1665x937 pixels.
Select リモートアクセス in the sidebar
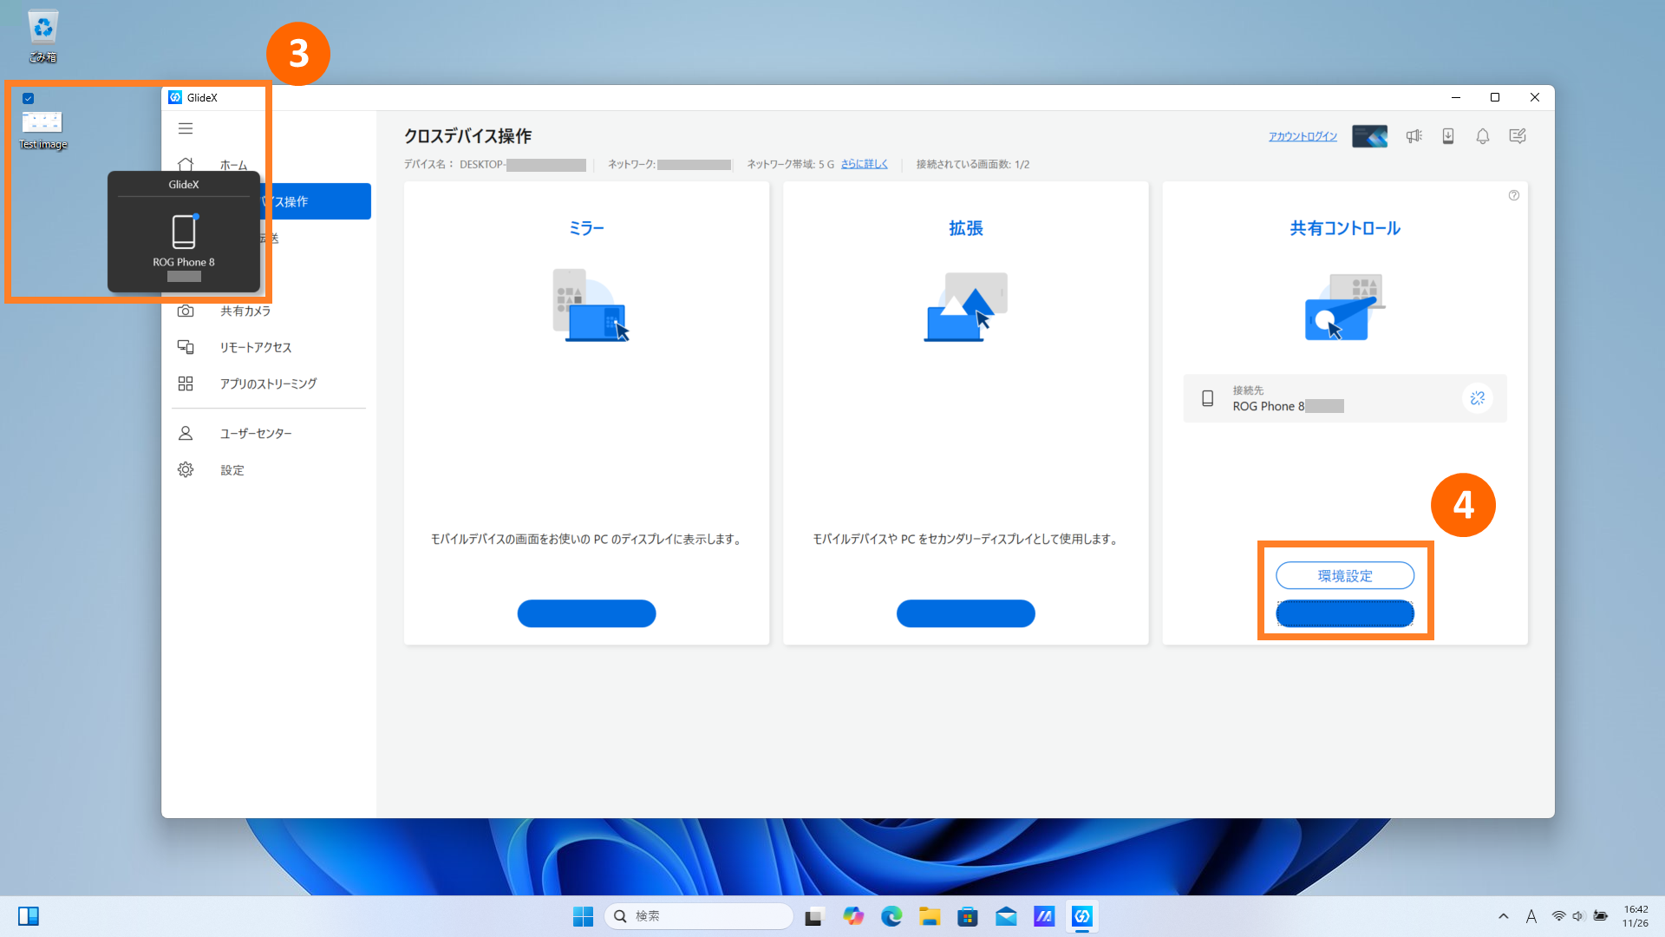(255, 347)
